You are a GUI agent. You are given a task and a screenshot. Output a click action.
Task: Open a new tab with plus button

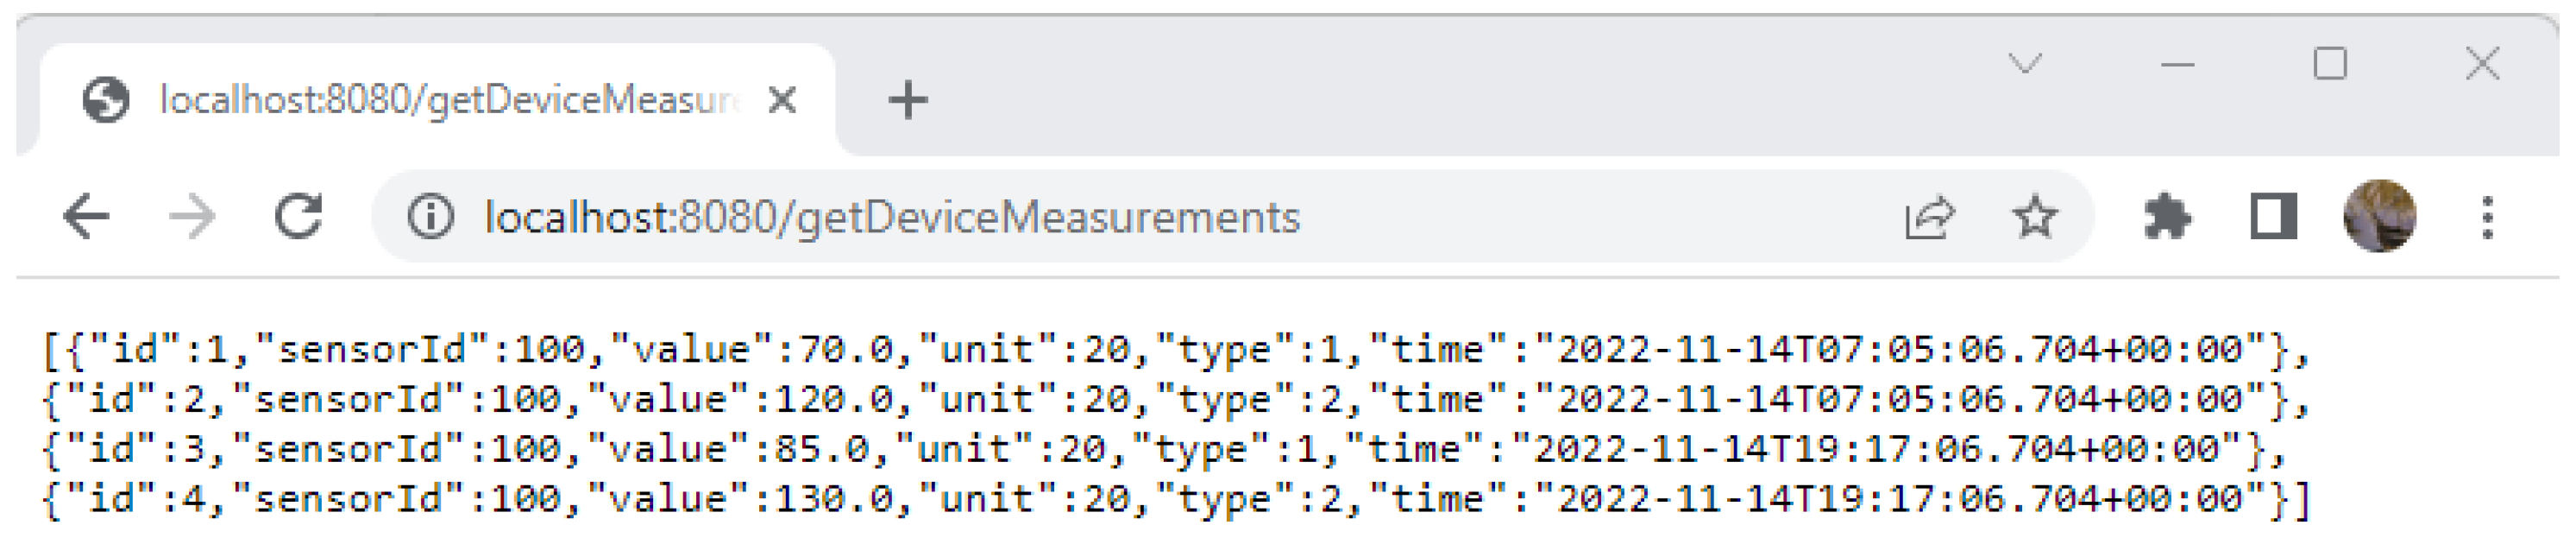908,100
